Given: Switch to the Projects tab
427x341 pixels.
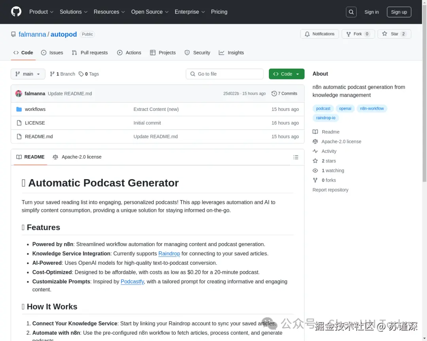Looking at the screenshot, I should tap(163, 53).
